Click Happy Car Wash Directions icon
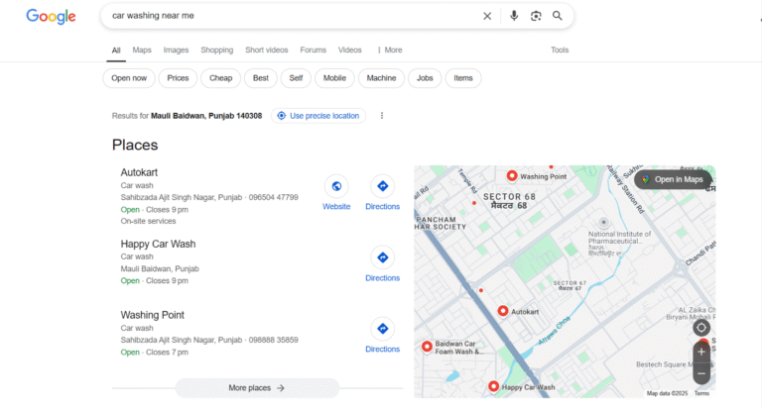Screen dimensions: 762x408 click(382, 257)
